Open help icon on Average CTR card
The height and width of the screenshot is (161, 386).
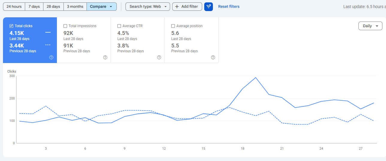click(x=159, y=57)
